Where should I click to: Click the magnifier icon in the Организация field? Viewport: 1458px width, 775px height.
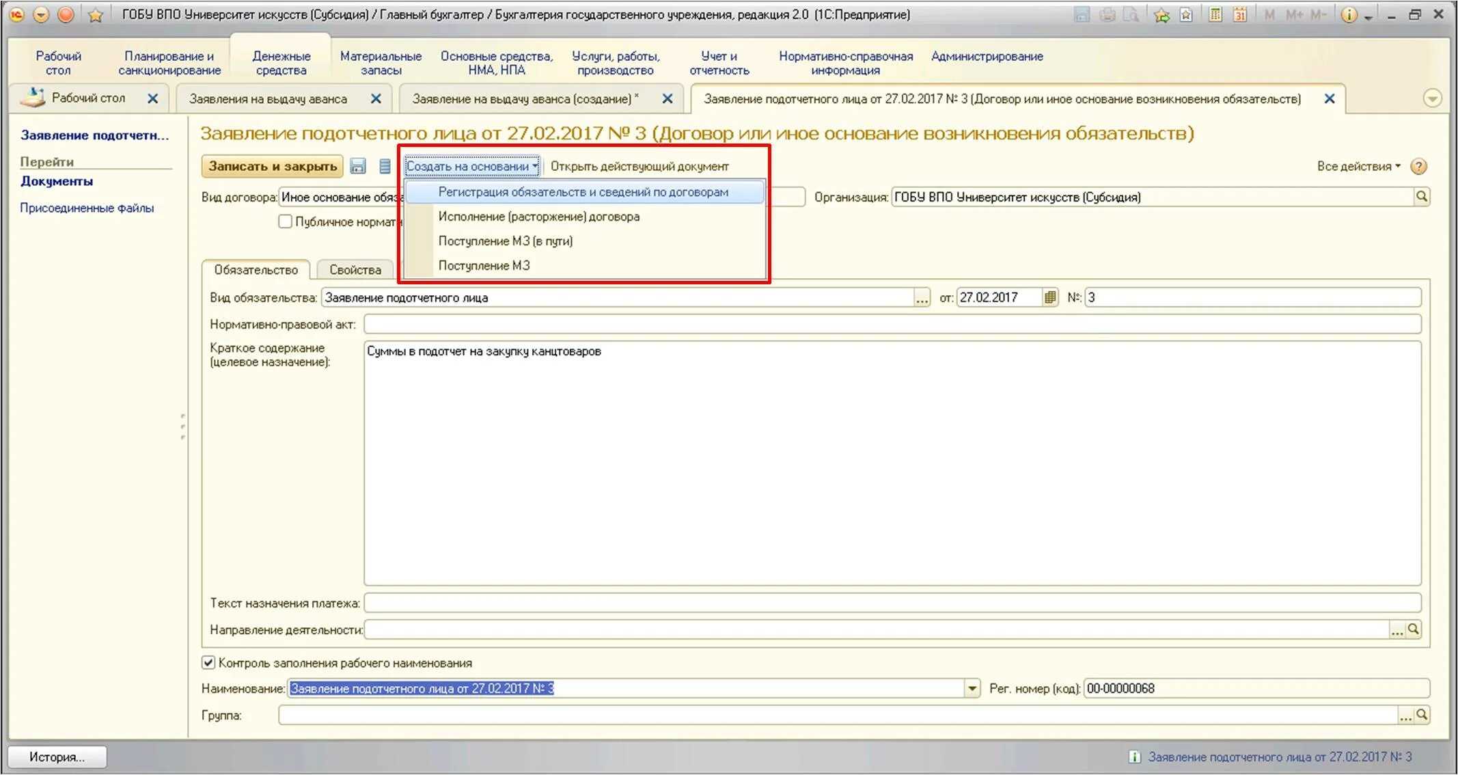click(x=1422, y=197)
